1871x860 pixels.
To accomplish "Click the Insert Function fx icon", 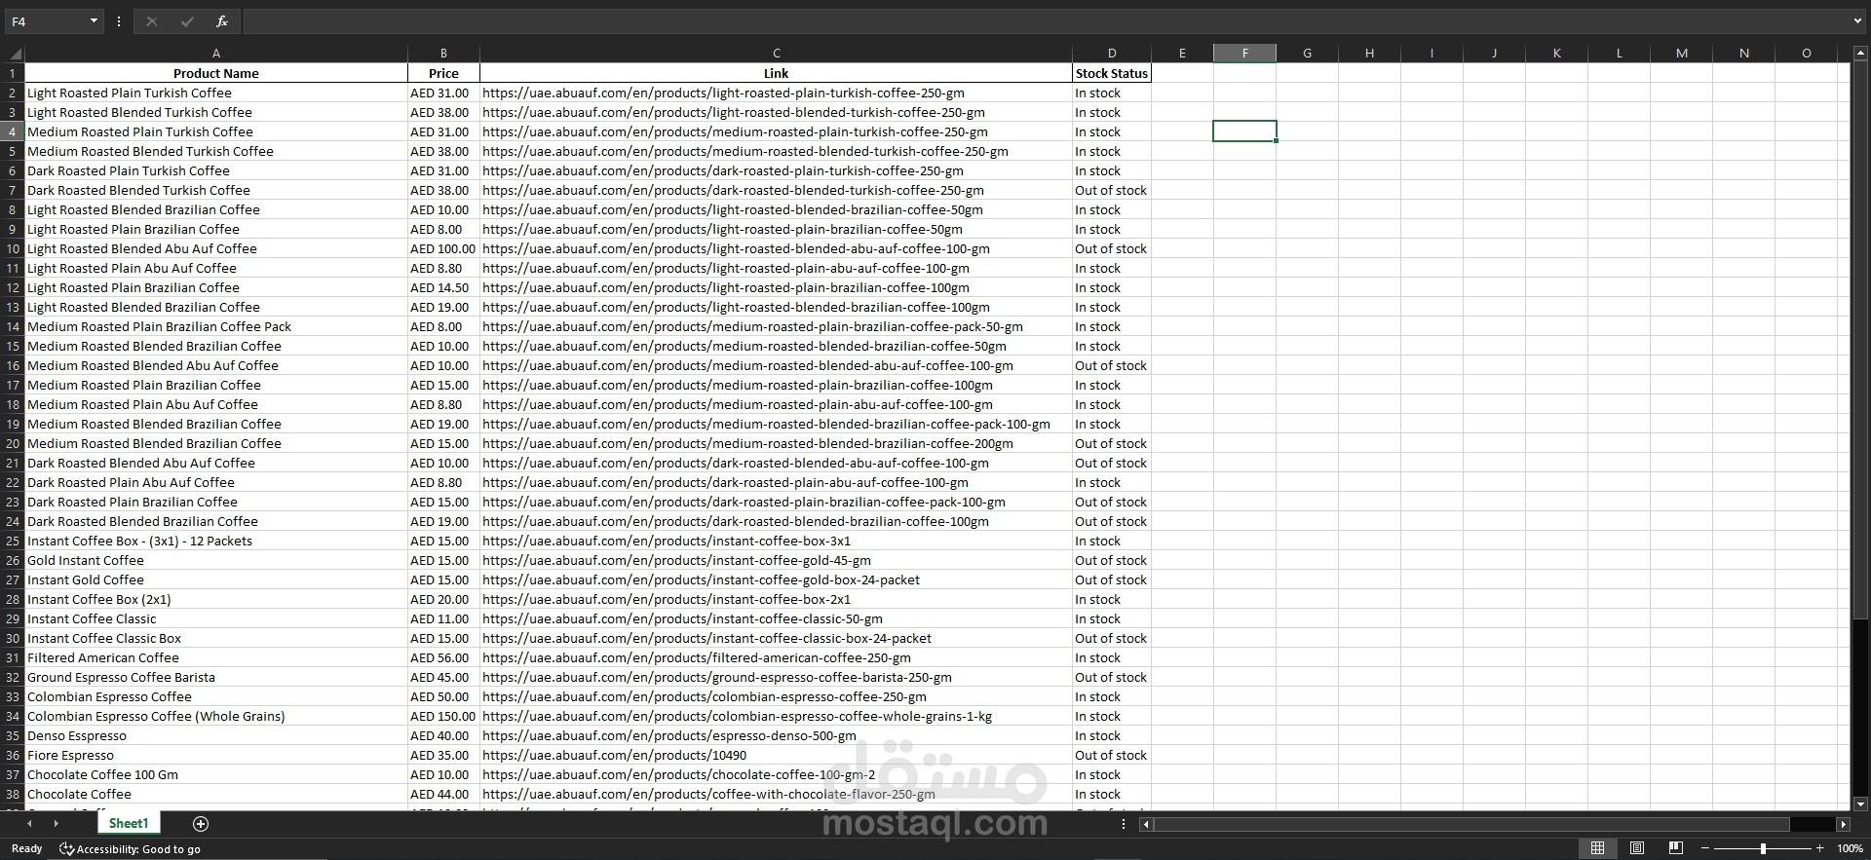I will point(221,21).
